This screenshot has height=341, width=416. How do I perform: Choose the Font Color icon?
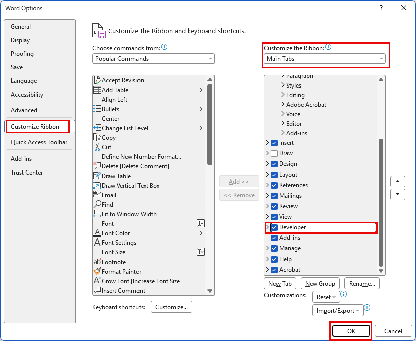97,233
